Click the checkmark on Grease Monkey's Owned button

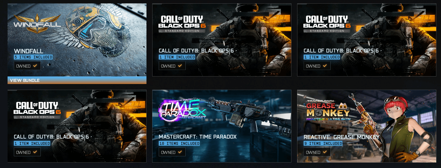point(325,152)
